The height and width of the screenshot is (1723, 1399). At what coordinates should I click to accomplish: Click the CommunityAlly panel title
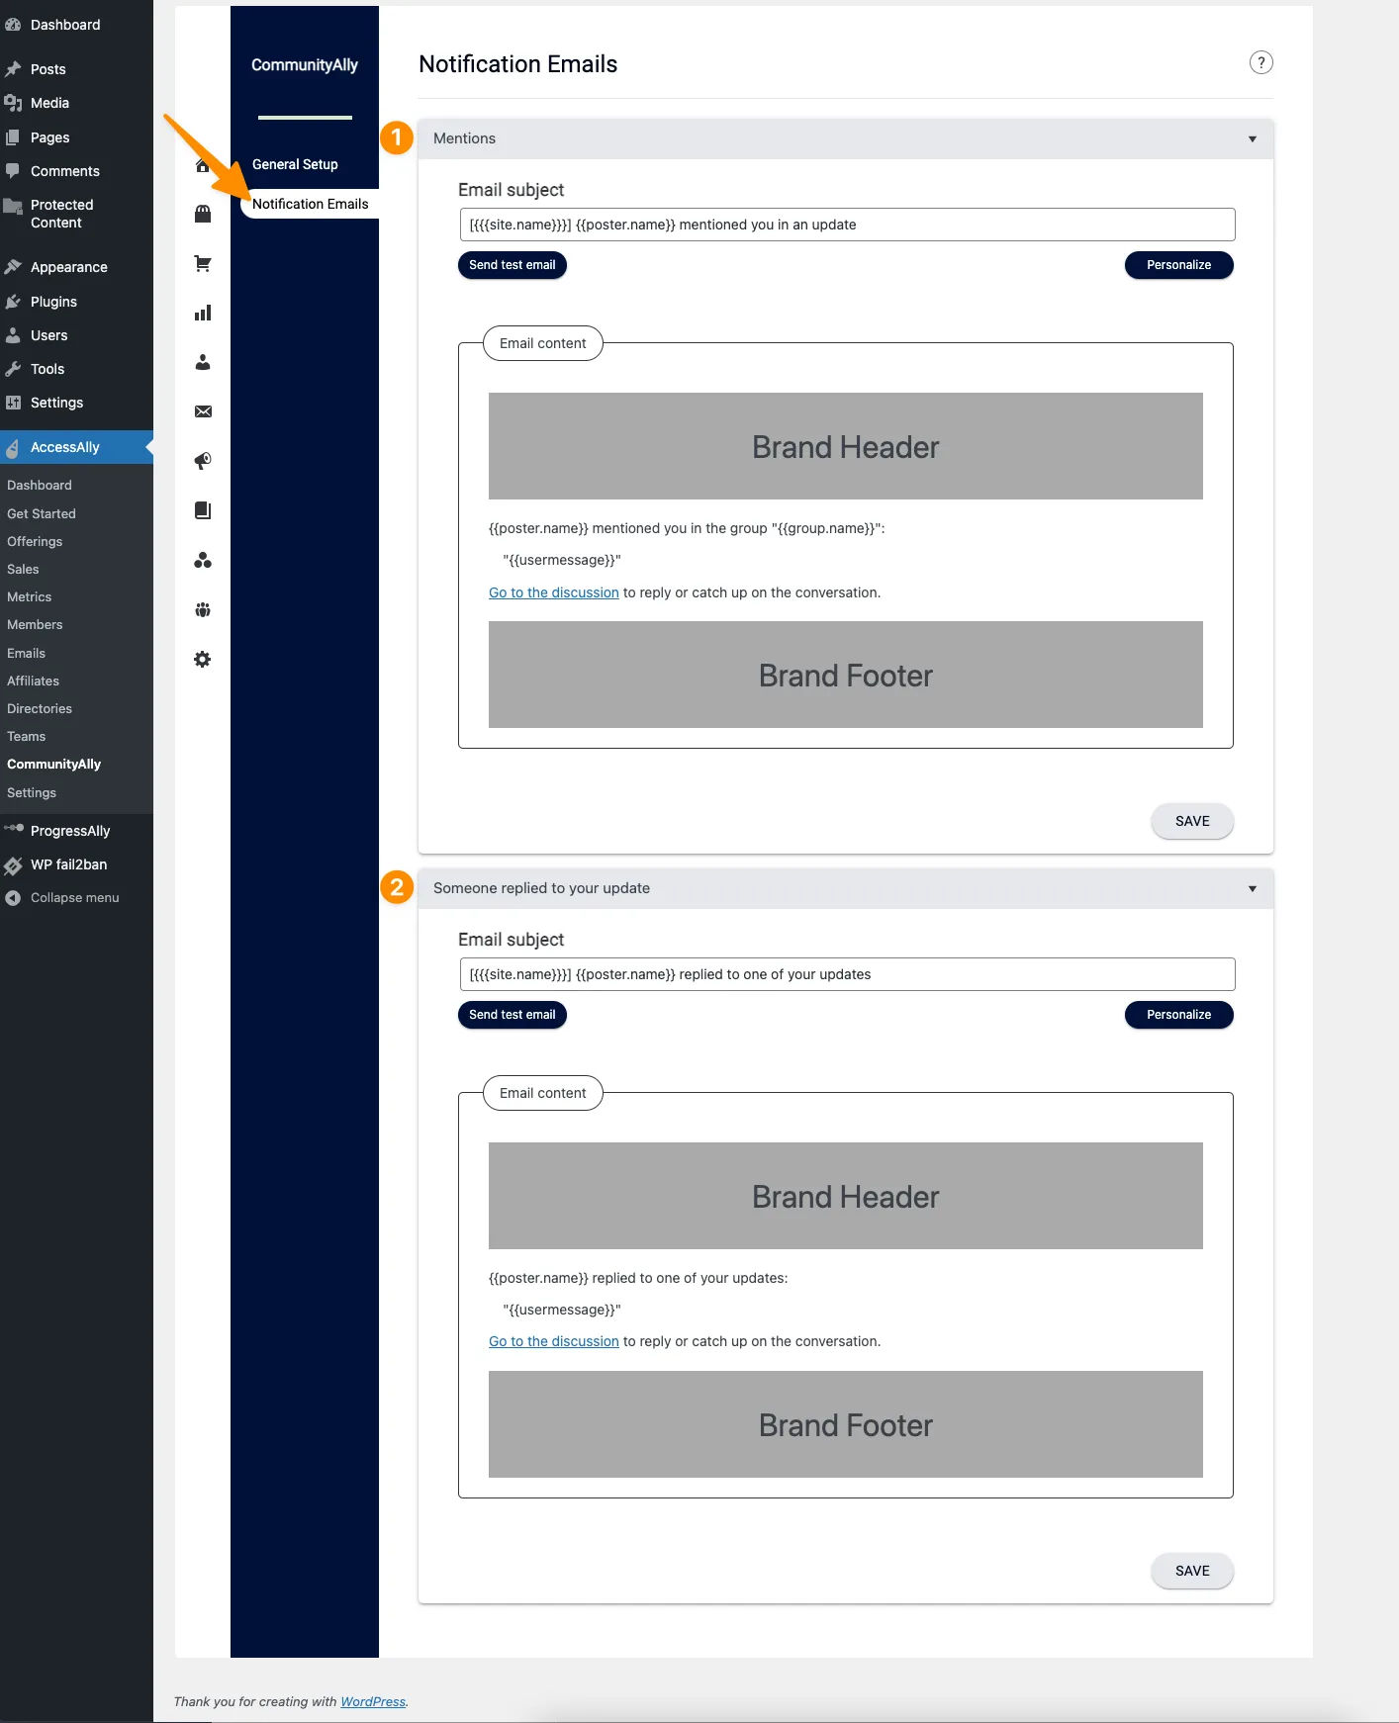305,65
